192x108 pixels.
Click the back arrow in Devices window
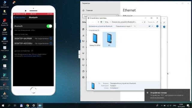tap(89, 22)
